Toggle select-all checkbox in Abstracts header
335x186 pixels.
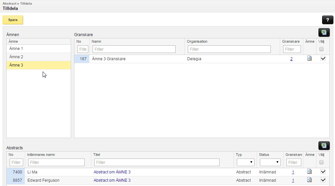tap(321, 162)
